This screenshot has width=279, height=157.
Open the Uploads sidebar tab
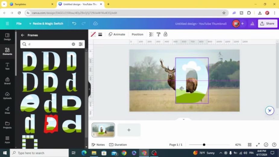pos(7,96)
